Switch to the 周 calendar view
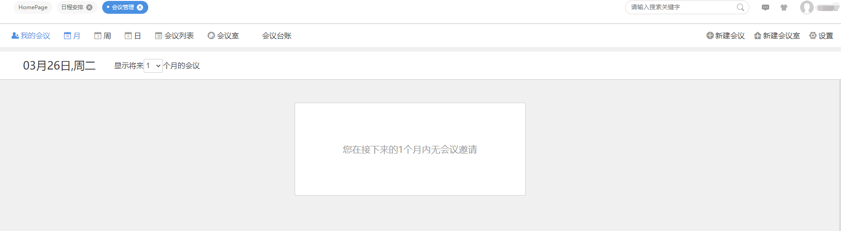Screen dimensions: 841x231 tap(102, 35)
